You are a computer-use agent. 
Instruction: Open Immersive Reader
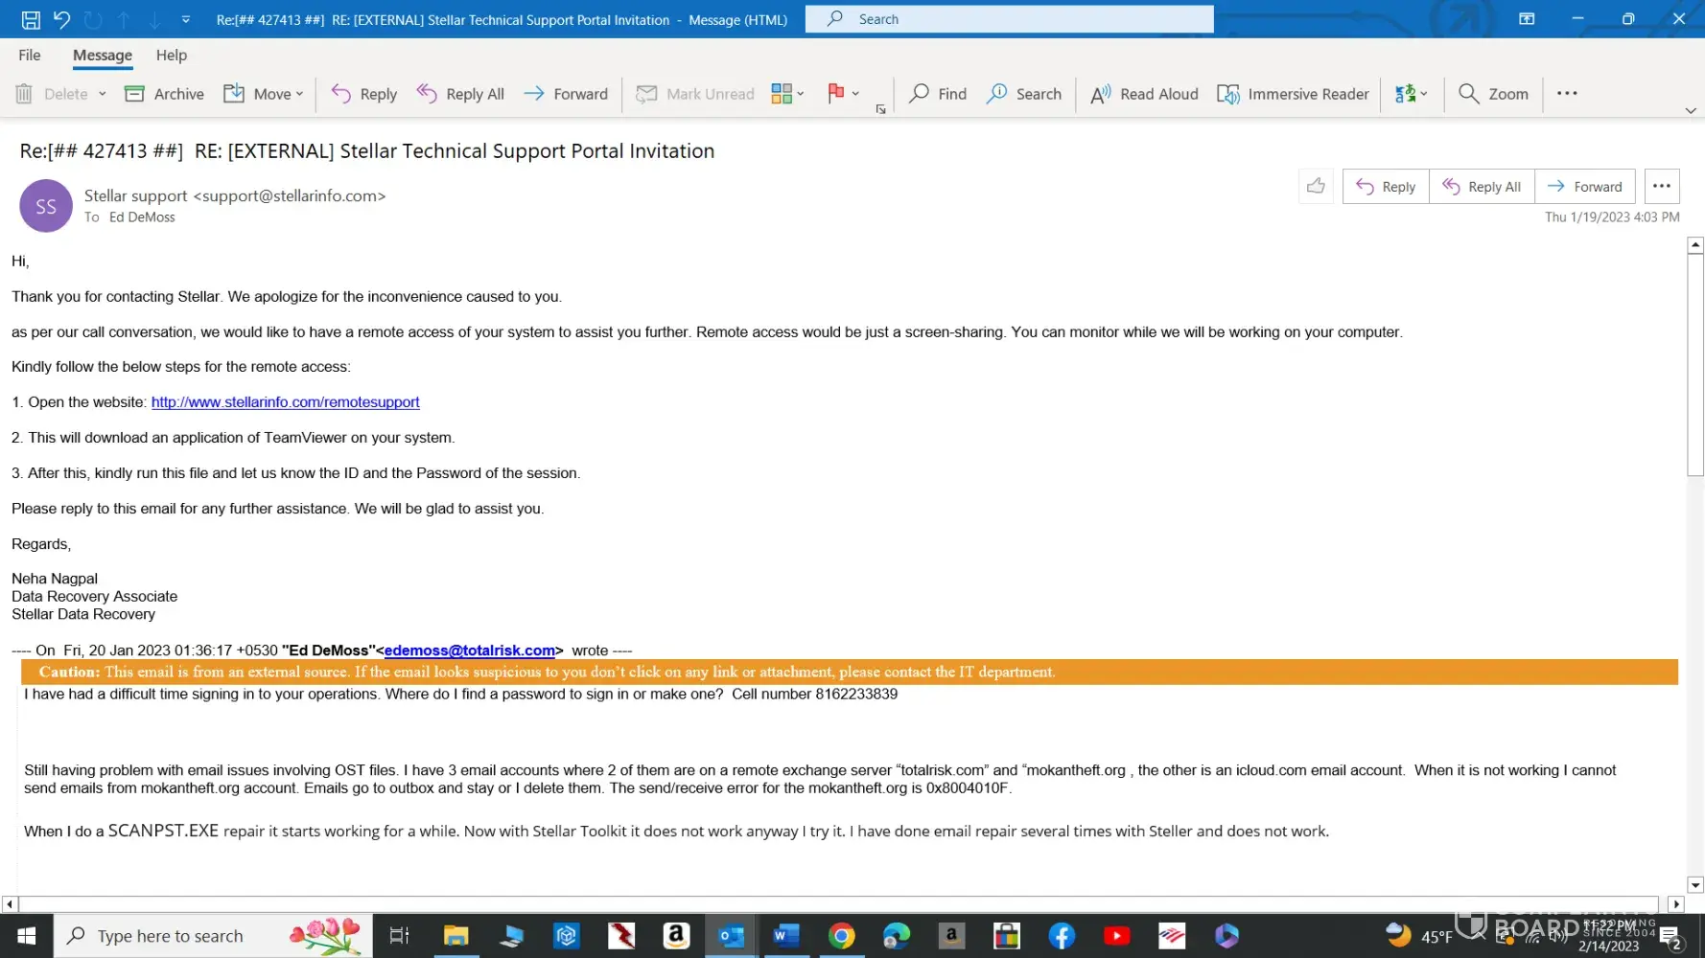(x=1293, y=94)
